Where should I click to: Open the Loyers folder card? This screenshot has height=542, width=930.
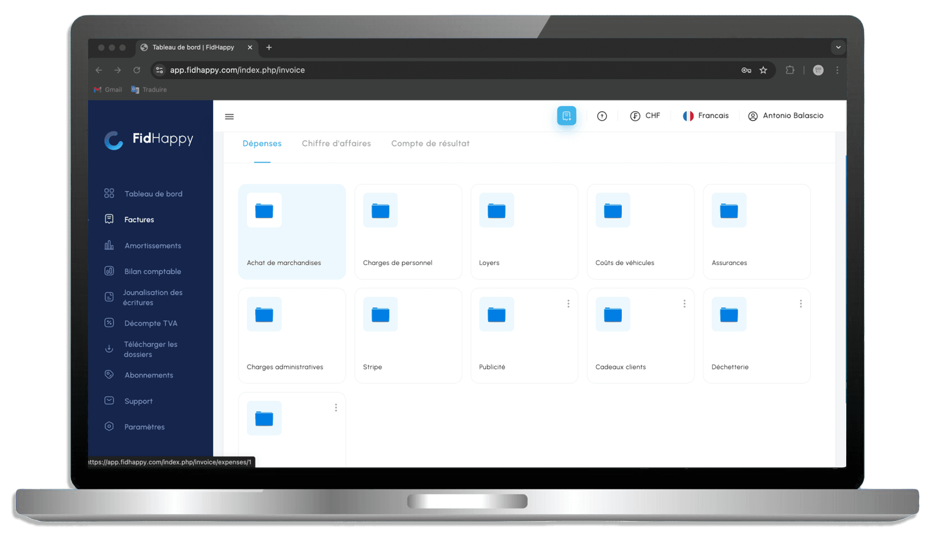524,231
